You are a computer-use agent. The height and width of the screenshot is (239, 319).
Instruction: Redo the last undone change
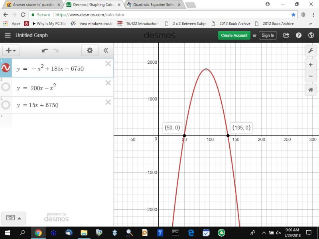(55, 51)
